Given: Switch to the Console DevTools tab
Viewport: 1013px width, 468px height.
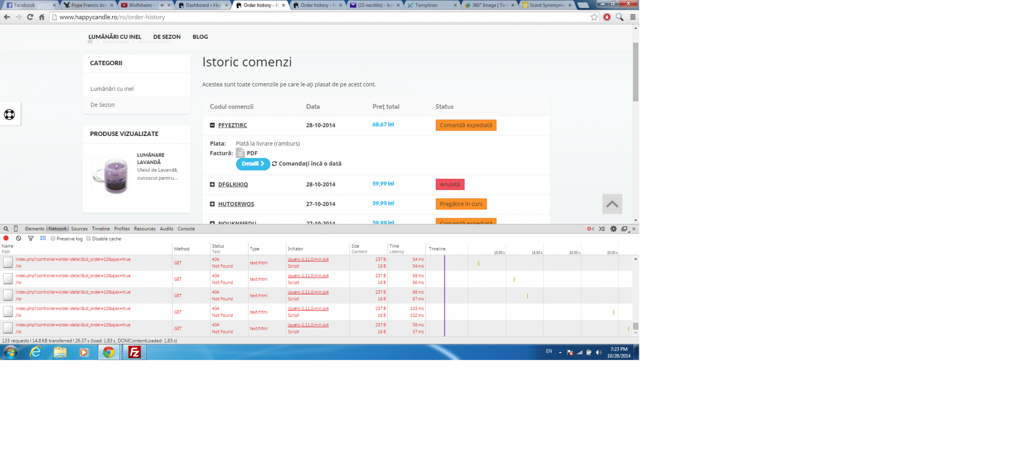Looking at the screenshot, I should tap(186, 229).
